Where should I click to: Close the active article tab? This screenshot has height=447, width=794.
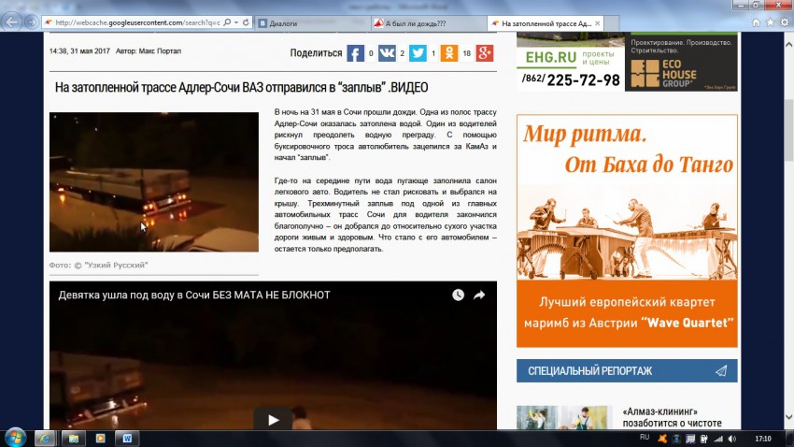coord(600,22)
